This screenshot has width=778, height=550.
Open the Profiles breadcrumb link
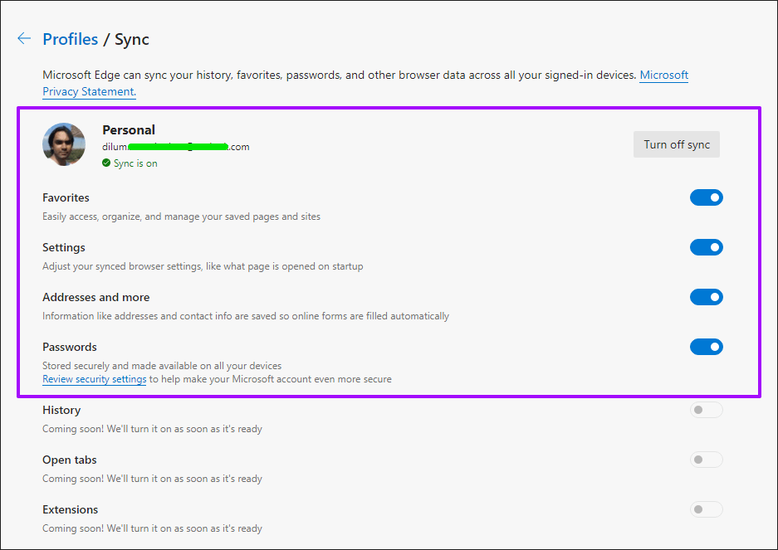click(x=70, y=39)
